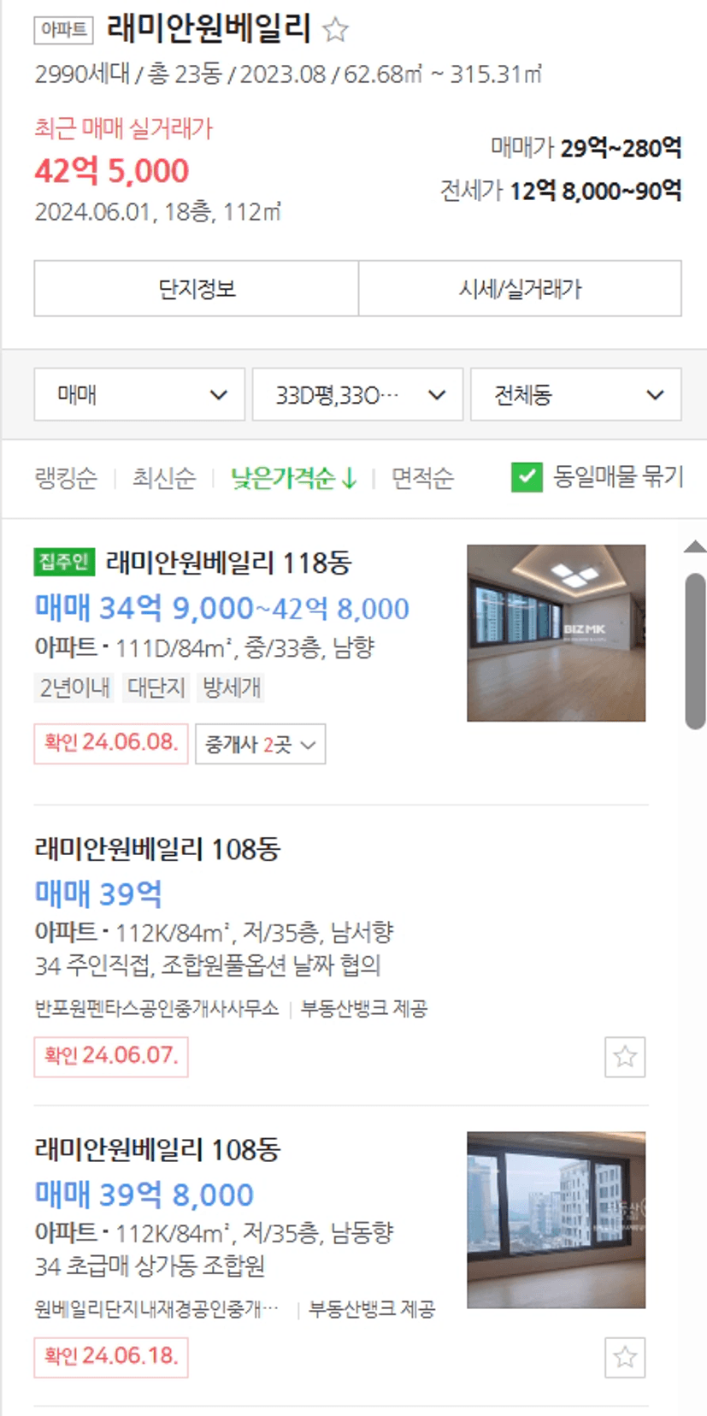Click the 낮은가격순 sort arrow
707x1416 pixels.
349,478
